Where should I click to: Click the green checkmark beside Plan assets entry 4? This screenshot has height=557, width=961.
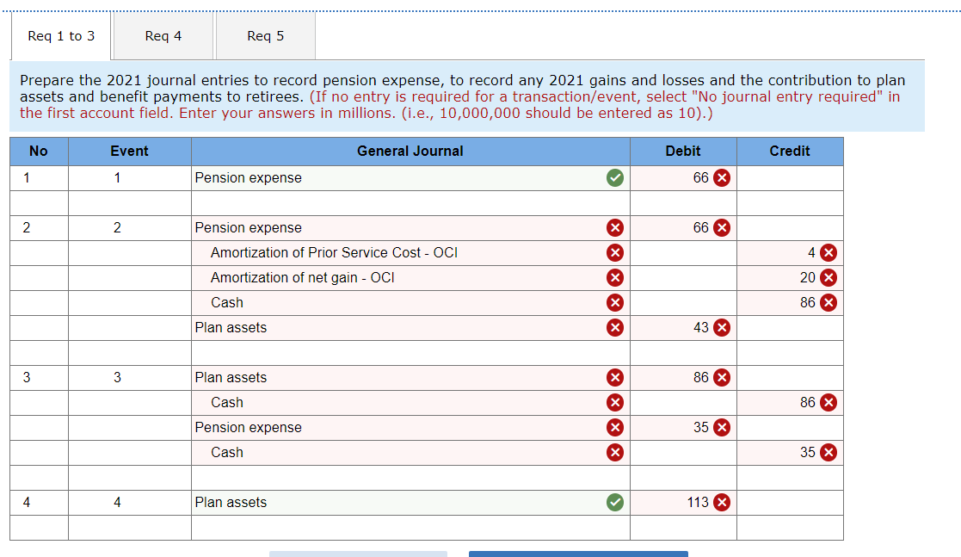coord(615,502)
